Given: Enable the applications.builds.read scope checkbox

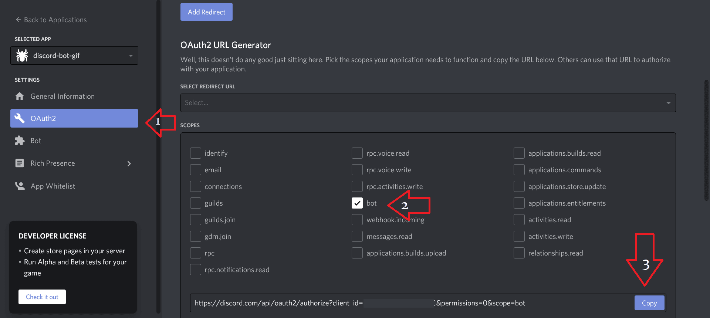Looking at the screenshot, I should coord(519,153).
